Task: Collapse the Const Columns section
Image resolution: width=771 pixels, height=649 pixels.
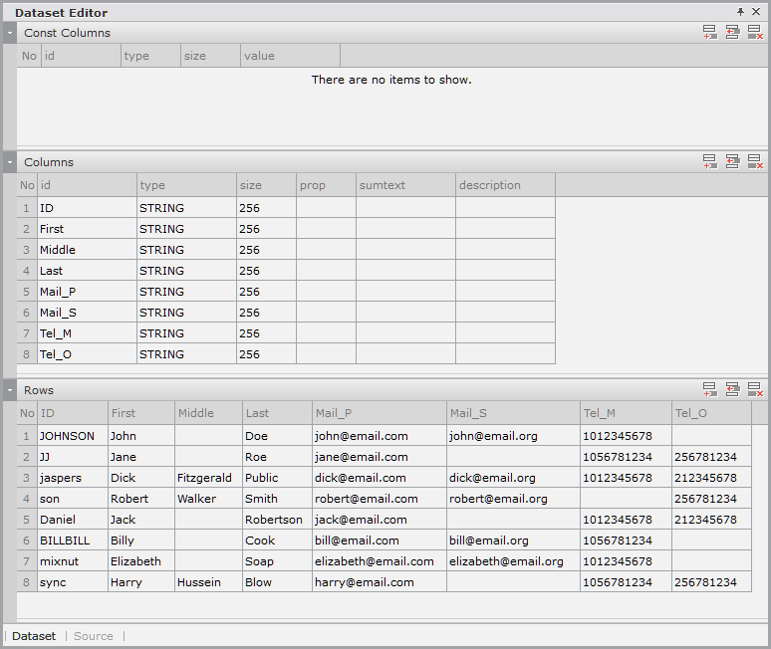Action: click(10, 33)
